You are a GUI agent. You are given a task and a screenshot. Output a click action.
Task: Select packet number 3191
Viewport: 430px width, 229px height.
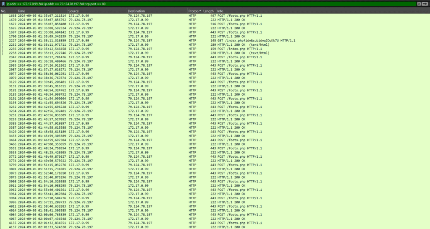[215, 99]
